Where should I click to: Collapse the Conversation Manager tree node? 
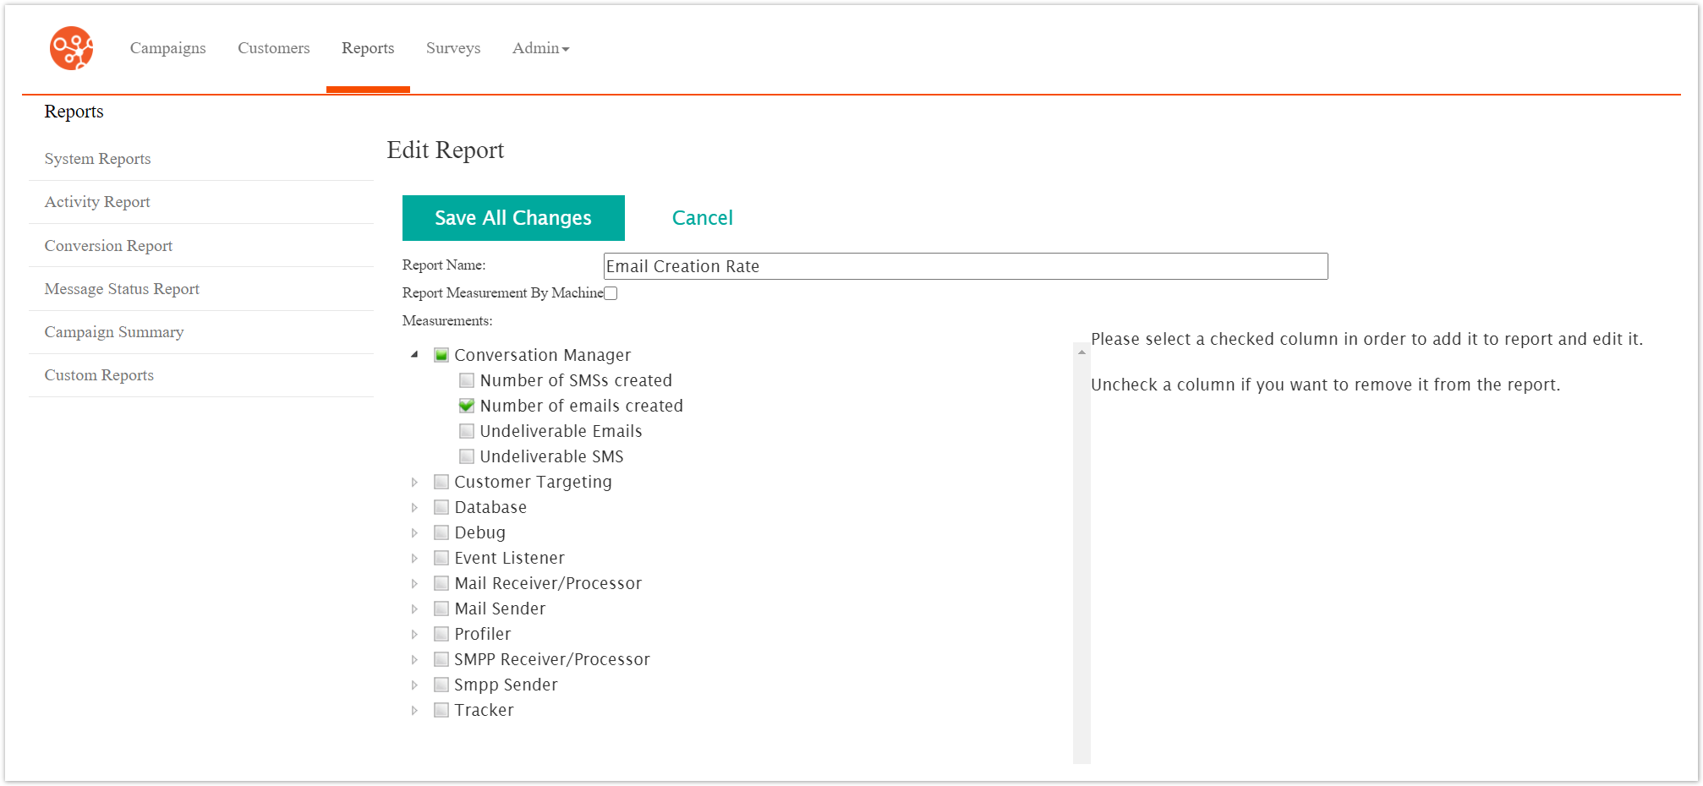click(x=415, y=354)
